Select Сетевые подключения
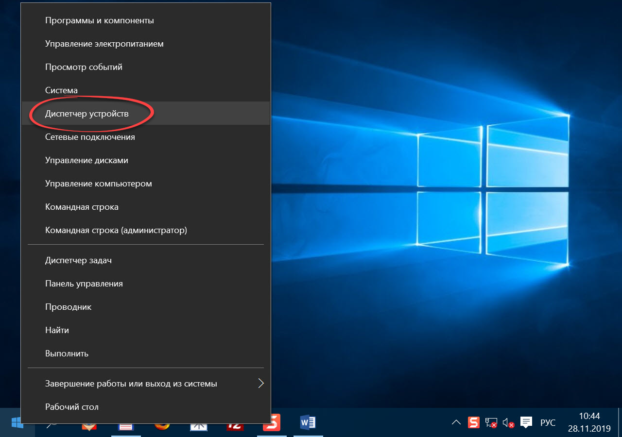Screen dimensions: 622x437 pos(146,137)
